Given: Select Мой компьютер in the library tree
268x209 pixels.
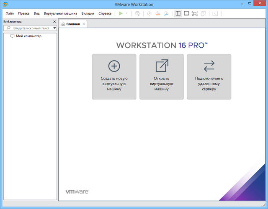Looking at the screenshot, I should tap(28, 36).
